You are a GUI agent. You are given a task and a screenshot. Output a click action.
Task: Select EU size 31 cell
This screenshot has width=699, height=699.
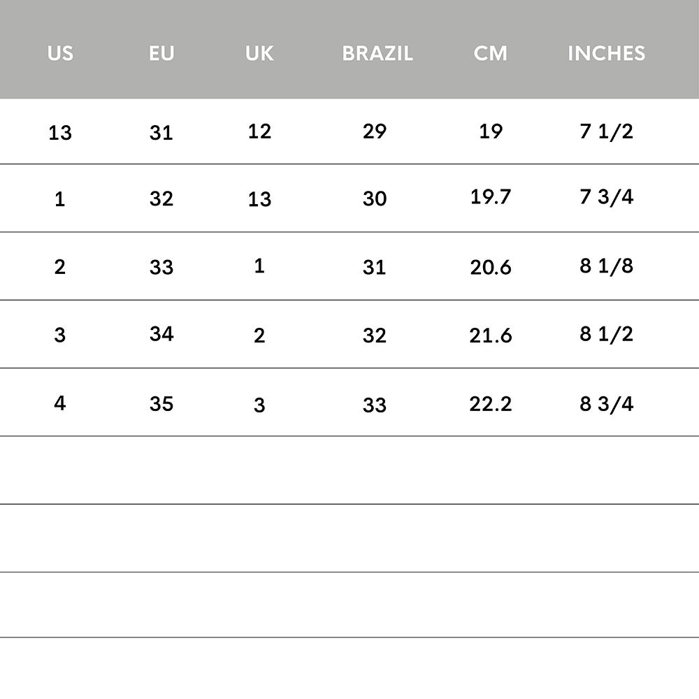point(161,133)
